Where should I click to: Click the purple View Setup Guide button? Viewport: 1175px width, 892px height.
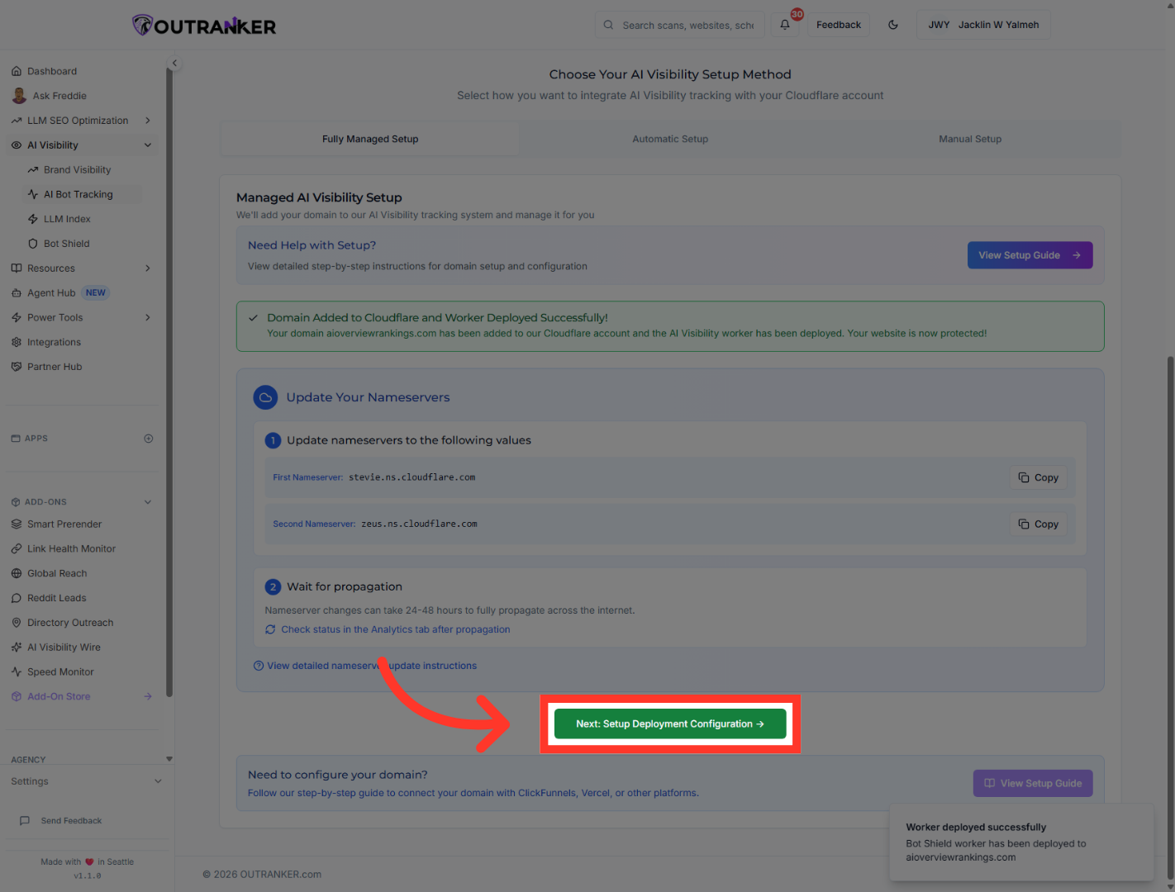1033,784
